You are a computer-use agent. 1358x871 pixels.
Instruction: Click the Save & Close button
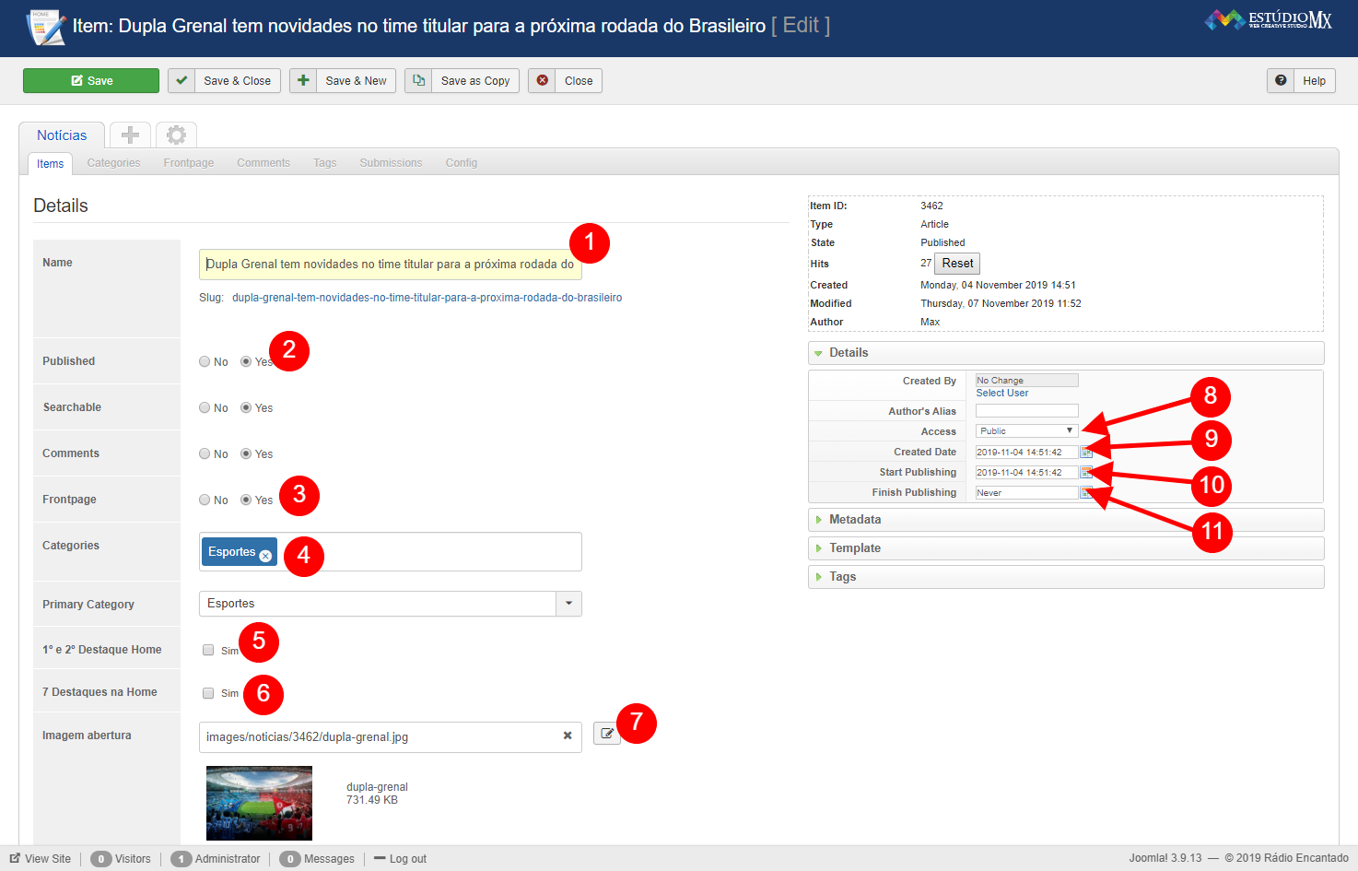tap(225, 81)
